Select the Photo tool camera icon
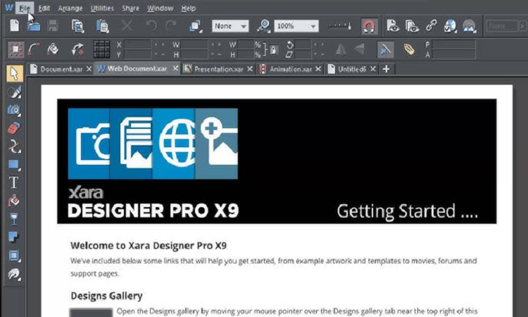The height and width of the screenshot is (317, 528). (x=13, y=110)
